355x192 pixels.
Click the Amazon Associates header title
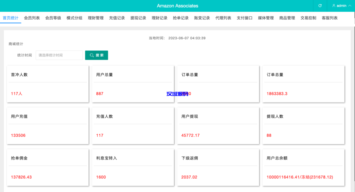[177, 6]
